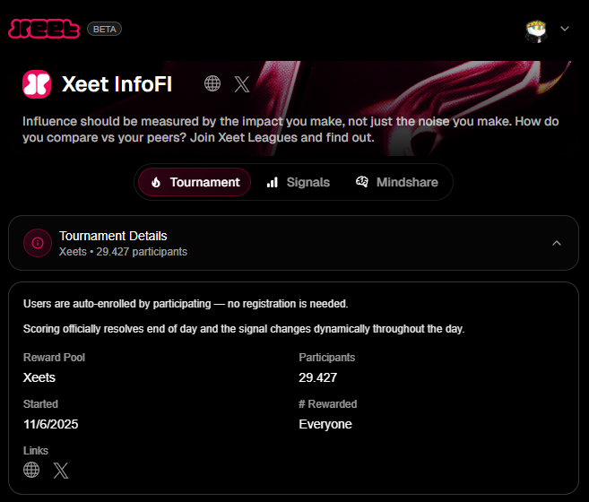Screen dimensions: 589x502
Task: Click 'Xeets • 29.427 participants' subtitle
Action: coord(123,252)
